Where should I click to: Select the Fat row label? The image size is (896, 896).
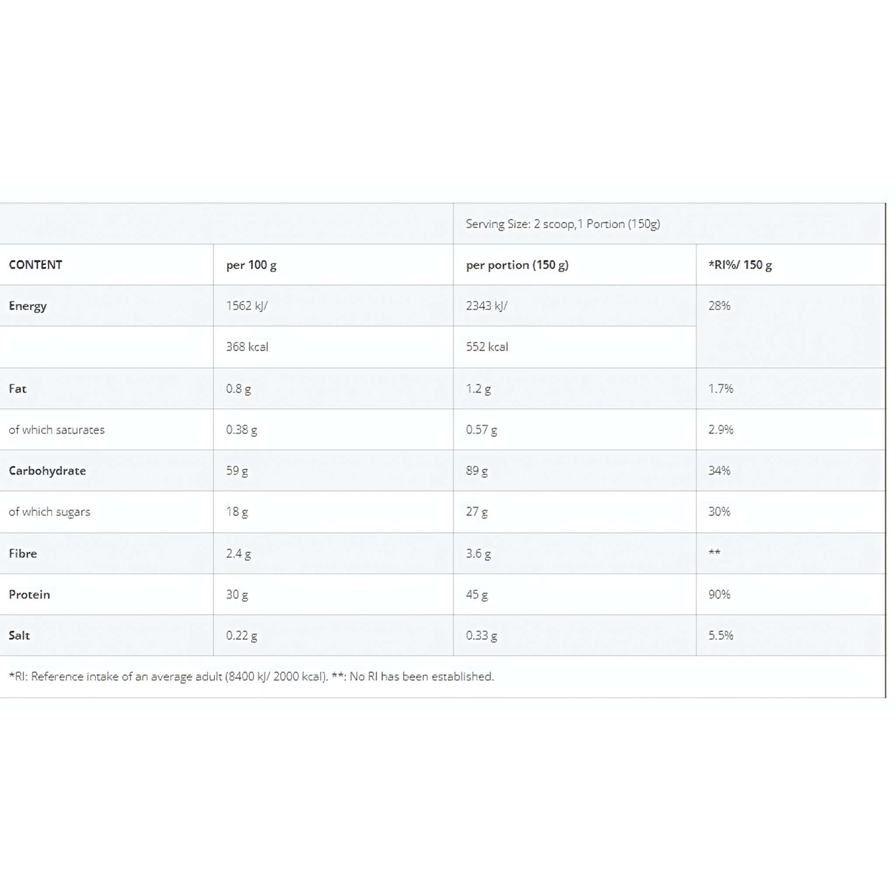point(17,388)
